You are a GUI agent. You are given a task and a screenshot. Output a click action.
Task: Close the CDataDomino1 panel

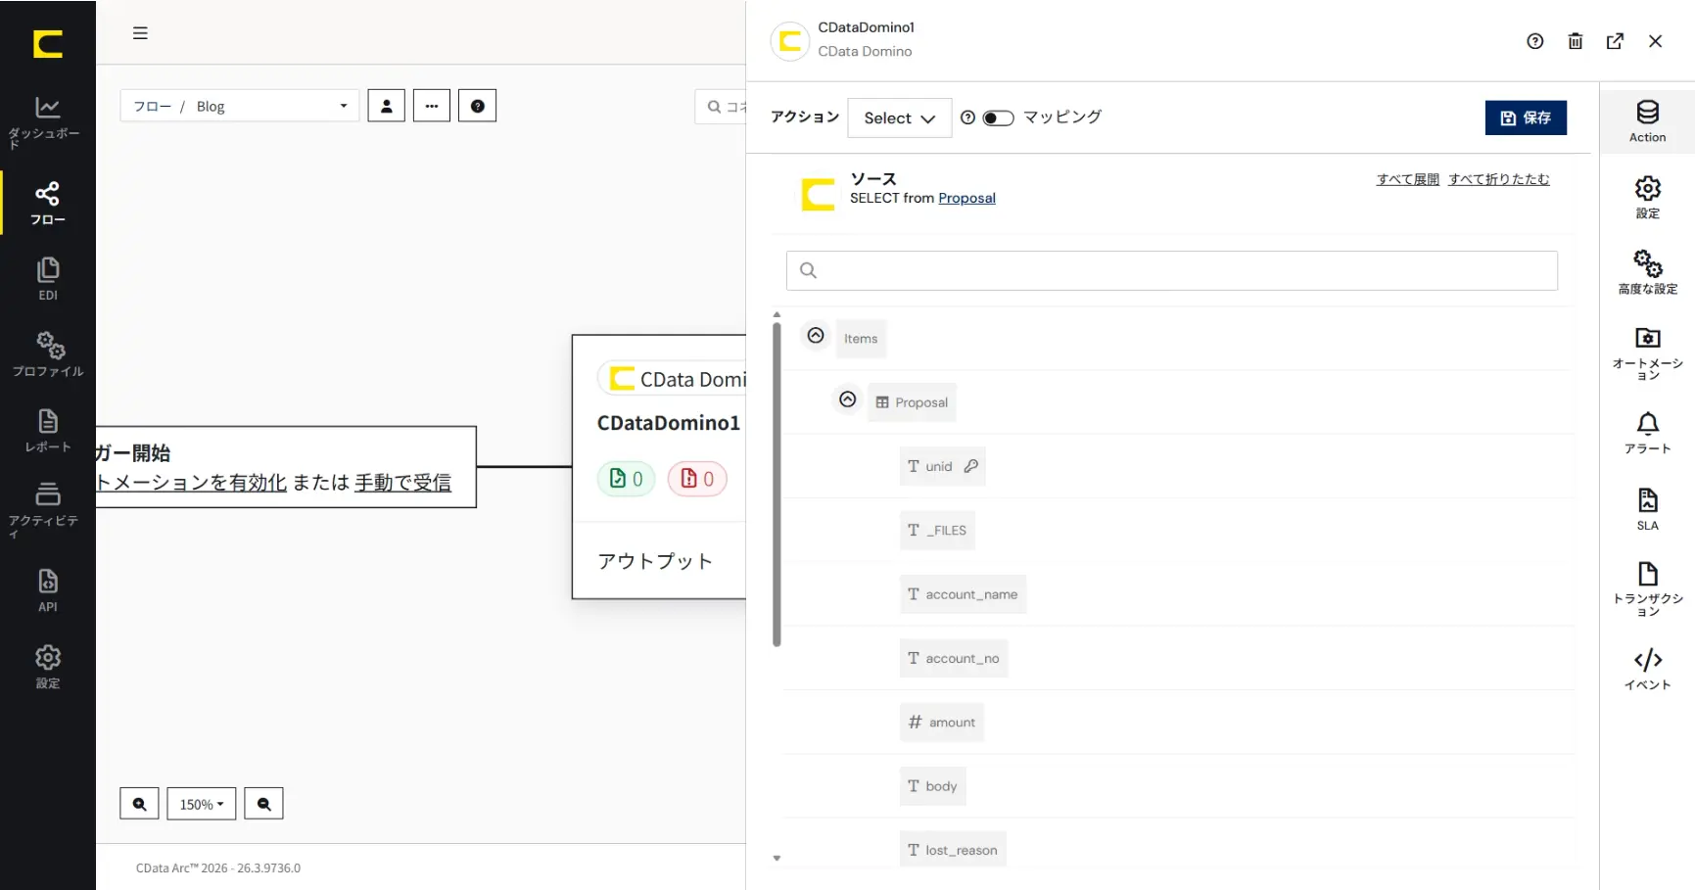point(1655,41)
